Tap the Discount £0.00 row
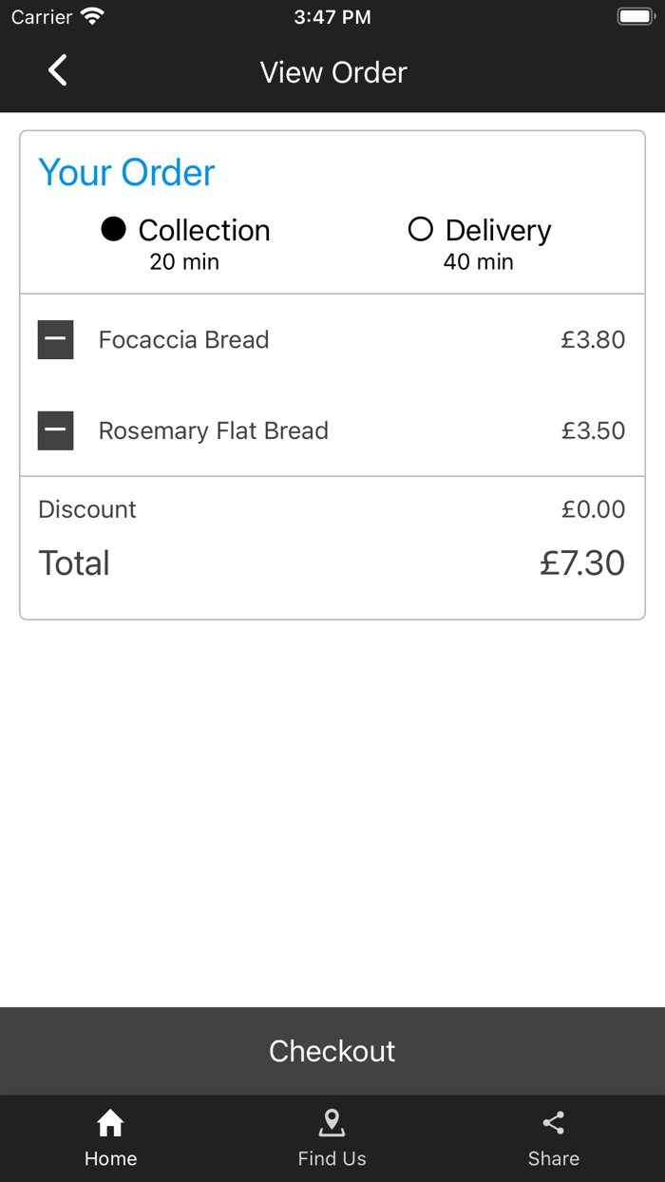This screenshot has width=665, height=1182. [332, 509]
